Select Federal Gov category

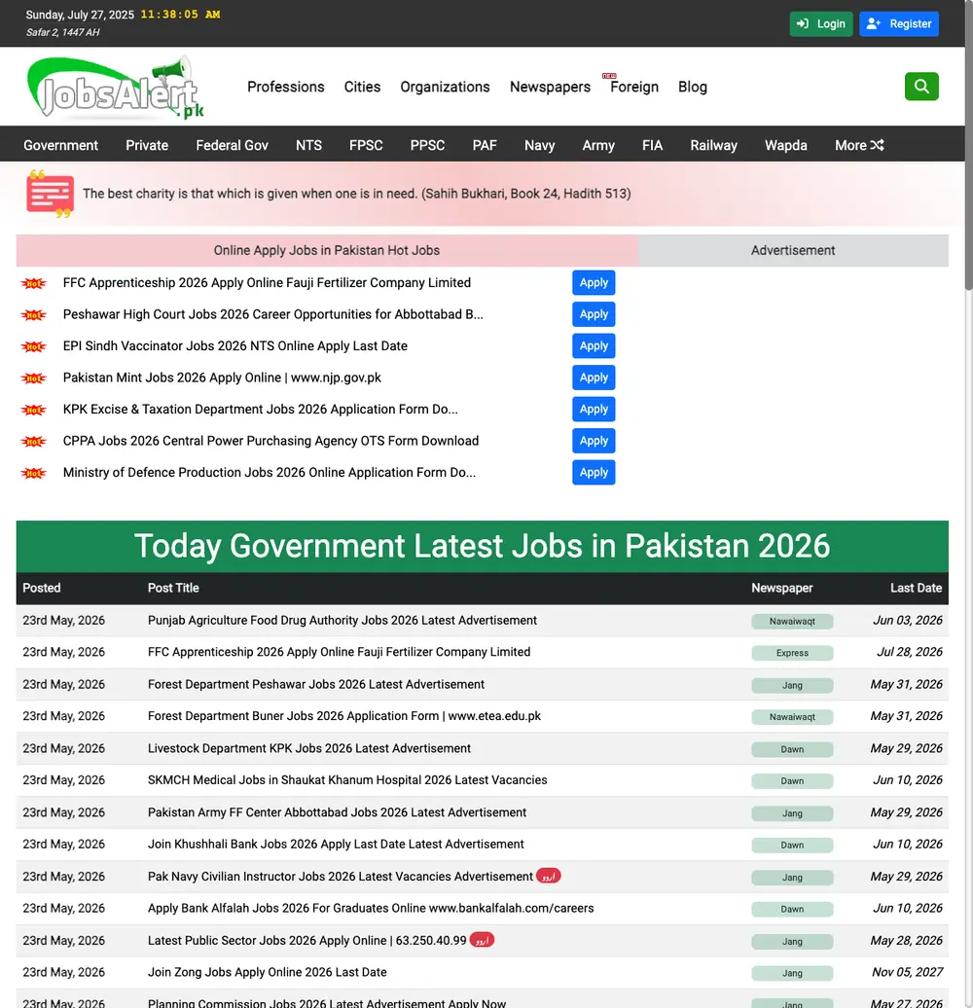pyautogui.click(x=232, y=145)
